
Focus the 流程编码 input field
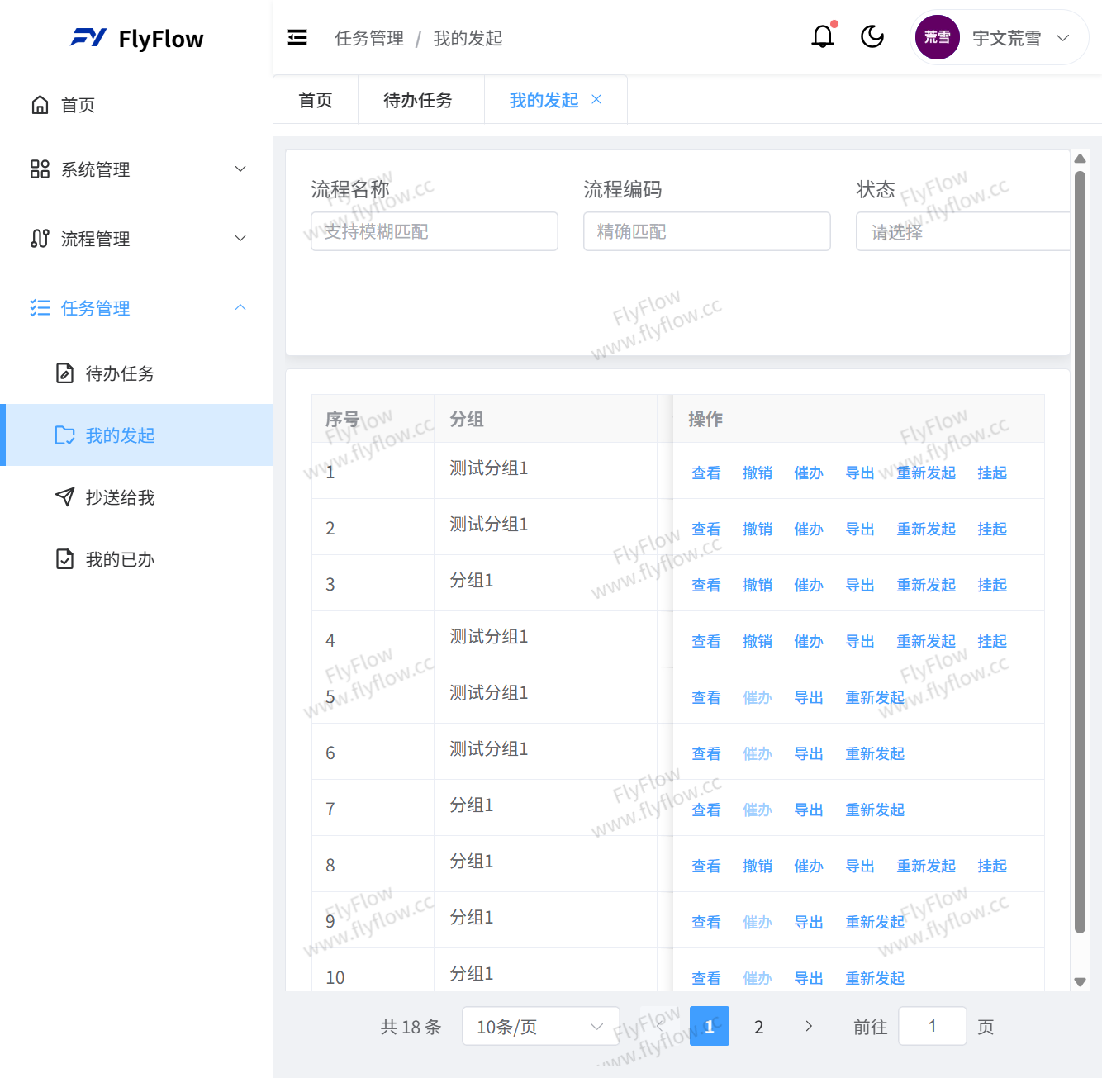[x=707, y=231]
